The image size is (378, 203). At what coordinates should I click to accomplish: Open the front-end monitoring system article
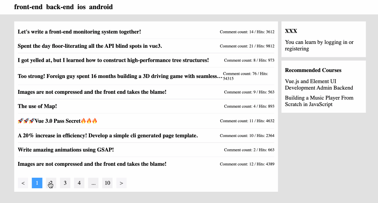tap(79, 32)
